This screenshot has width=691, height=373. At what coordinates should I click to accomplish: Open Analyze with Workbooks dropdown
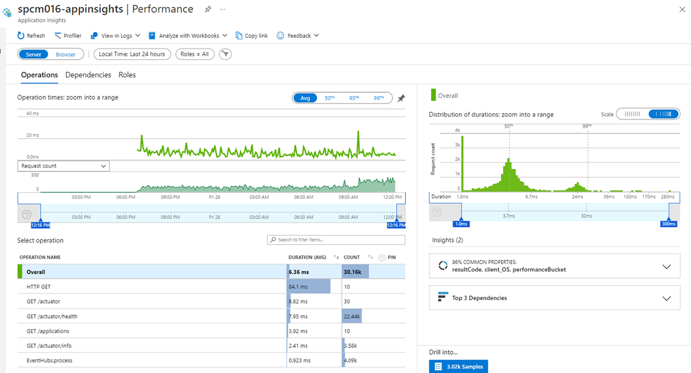pyautogui.click(x=188, y=36)
